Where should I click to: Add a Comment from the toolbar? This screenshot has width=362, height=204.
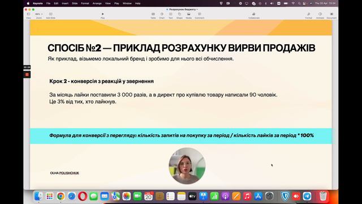click(200, 15)
